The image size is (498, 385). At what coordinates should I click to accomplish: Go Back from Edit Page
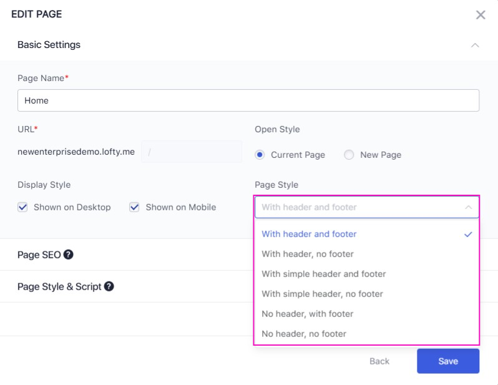[379, 361]
